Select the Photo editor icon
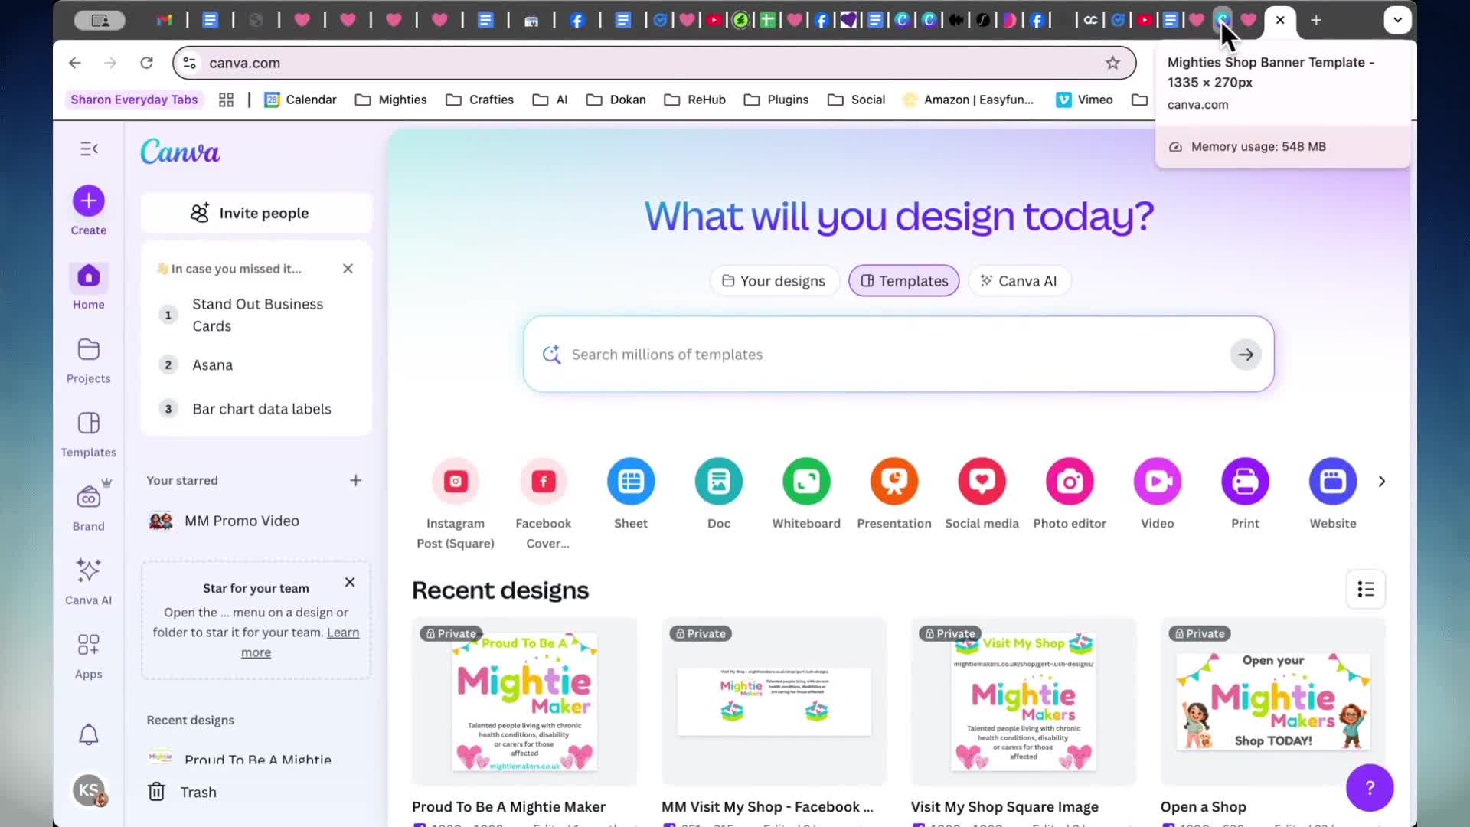1470x827 pixels. pos(1070,482)
